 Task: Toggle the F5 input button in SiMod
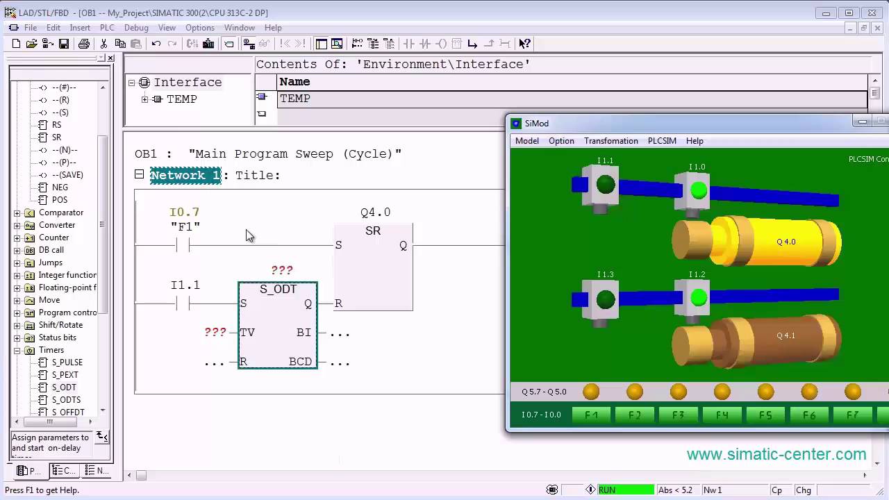click(765, 415)
